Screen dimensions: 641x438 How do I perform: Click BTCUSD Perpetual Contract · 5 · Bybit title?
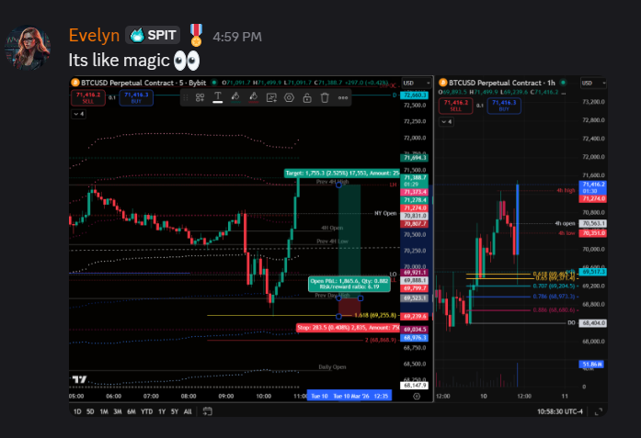(x=143, y=83)
